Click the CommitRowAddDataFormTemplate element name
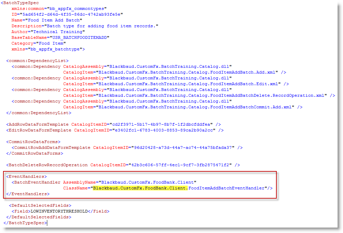The width and height of the screenshot is (343, 233). [52, 148]
